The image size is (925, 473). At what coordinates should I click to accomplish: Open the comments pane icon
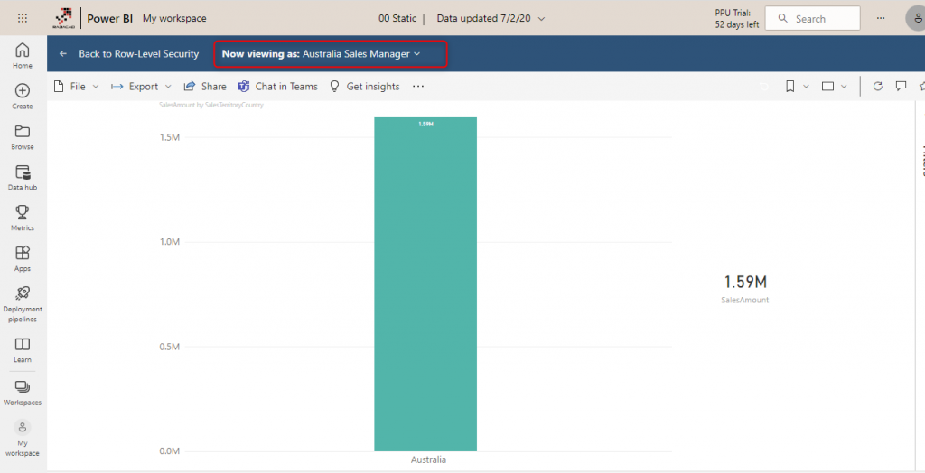coord(901,87)
